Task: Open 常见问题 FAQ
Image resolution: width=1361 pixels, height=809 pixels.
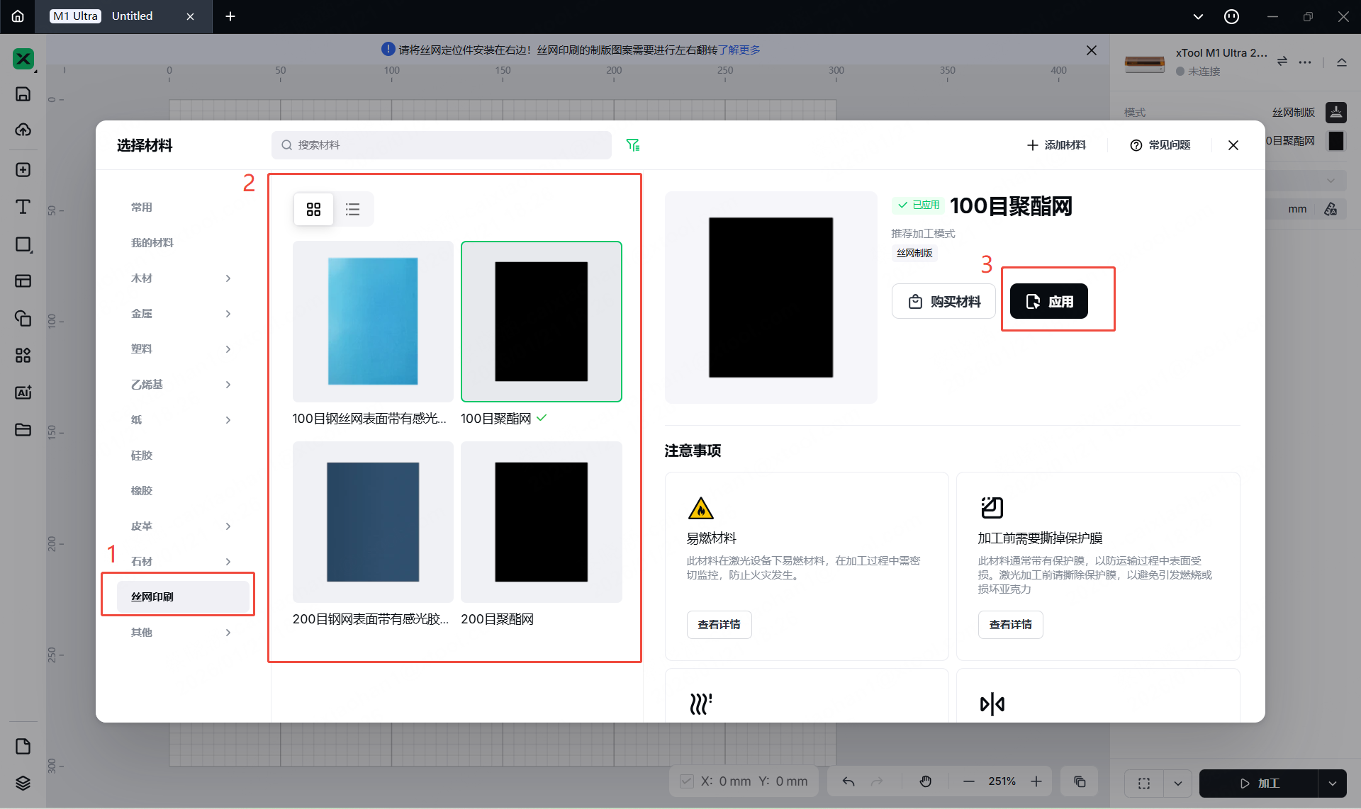Action: (x=1160, y=145)
